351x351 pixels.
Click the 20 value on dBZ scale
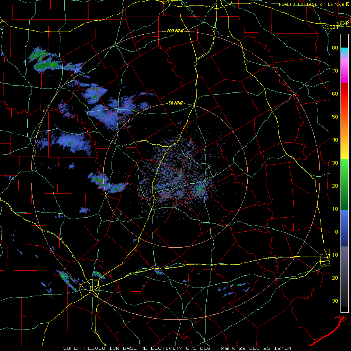[x=335, y=186]
